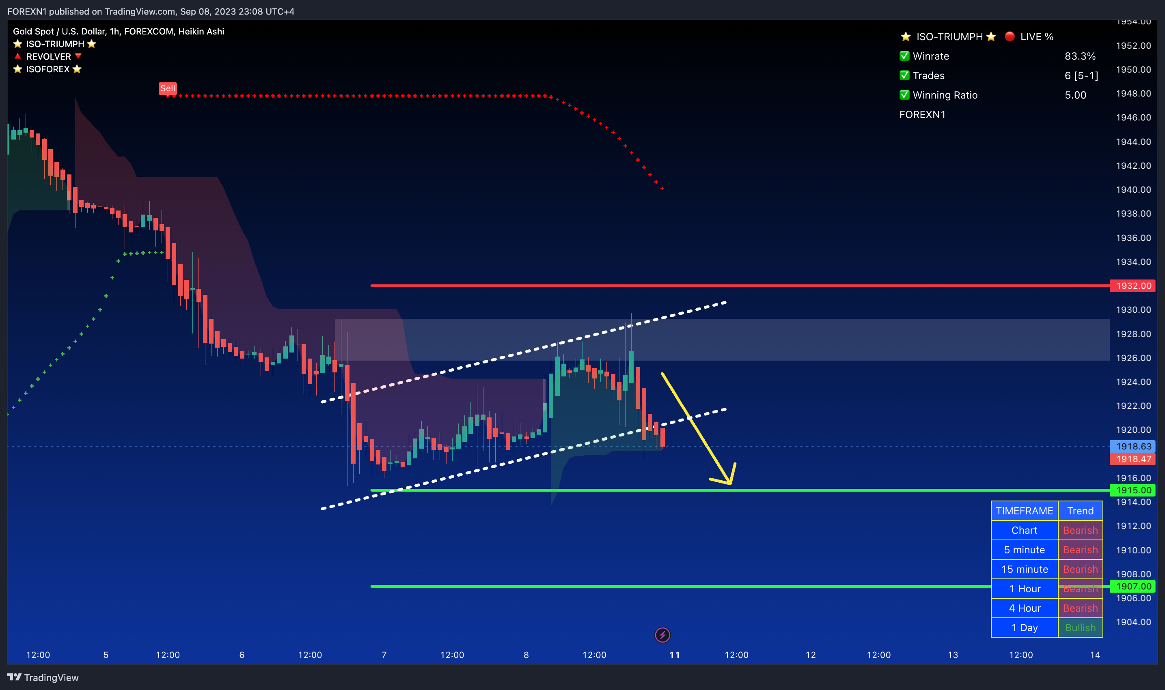The height and width of the screenshot is (690, 1165).
Task: Click the 4 Hour timeframe cell
Action: click(x=1024, y=608)
